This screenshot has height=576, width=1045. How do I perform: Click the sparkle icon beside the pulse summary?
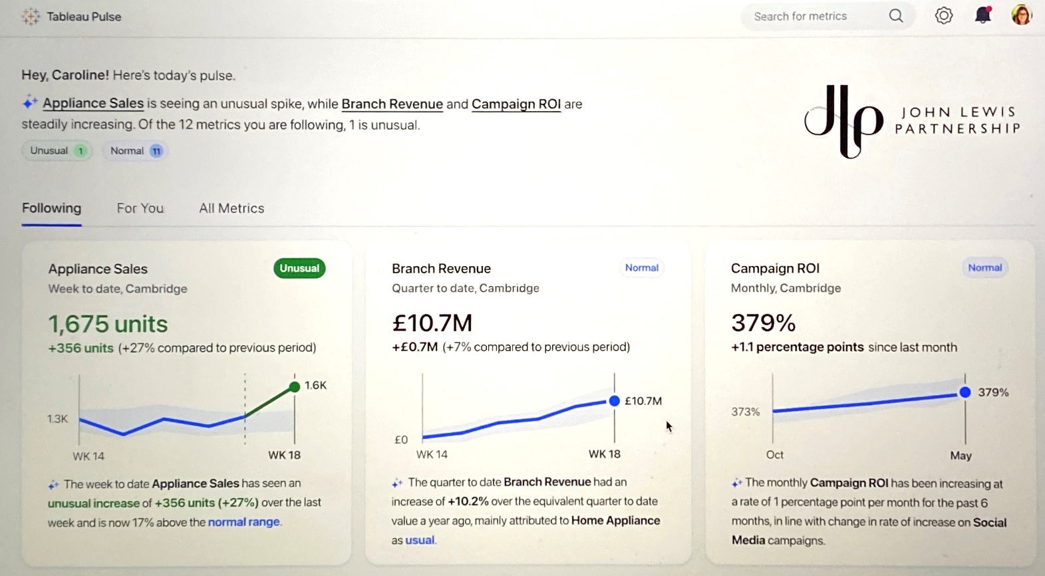pos(30,103)
